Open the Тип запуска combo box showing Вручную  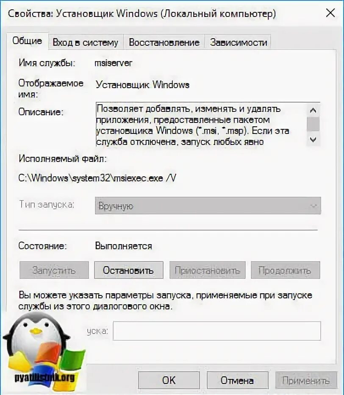coord(208,206)
